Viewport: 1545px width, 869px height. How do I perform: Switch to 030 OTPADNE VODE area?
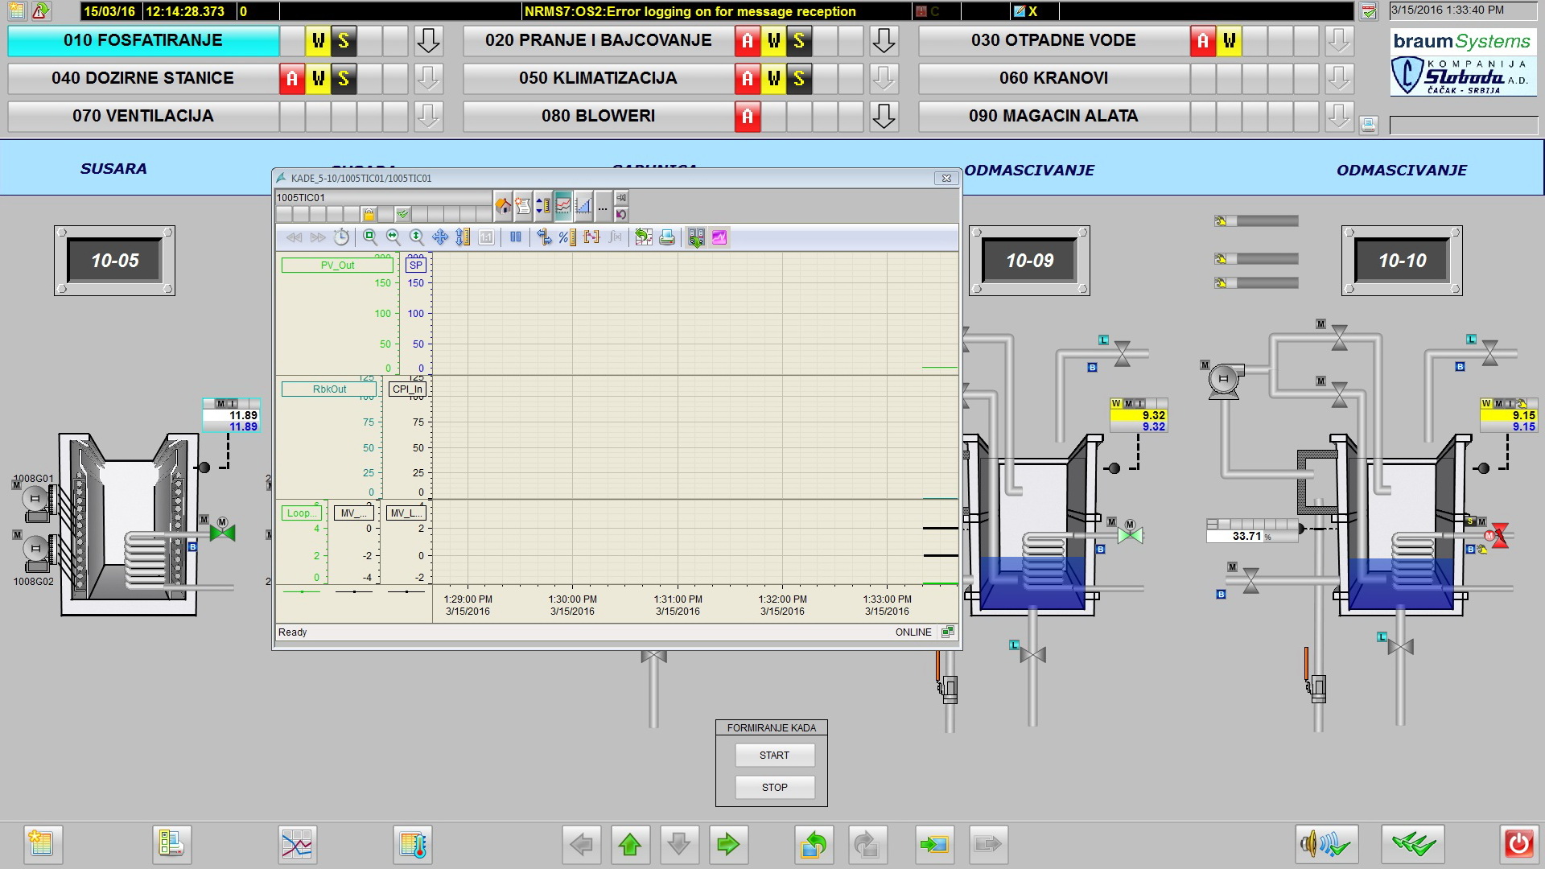1053,41
